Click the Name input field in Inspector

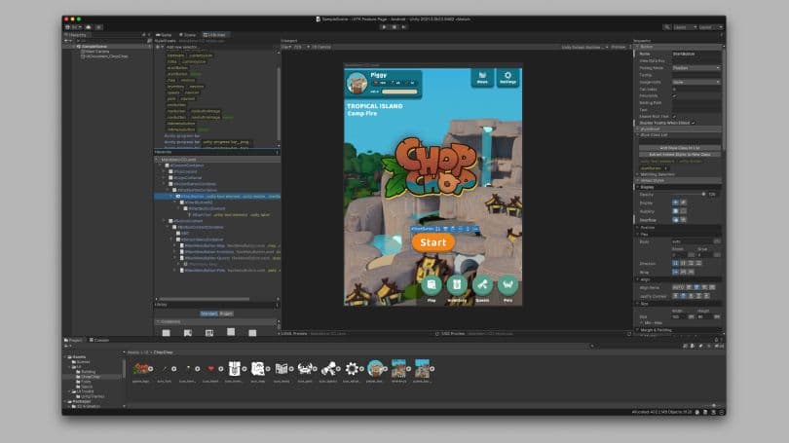pos(695,55)
